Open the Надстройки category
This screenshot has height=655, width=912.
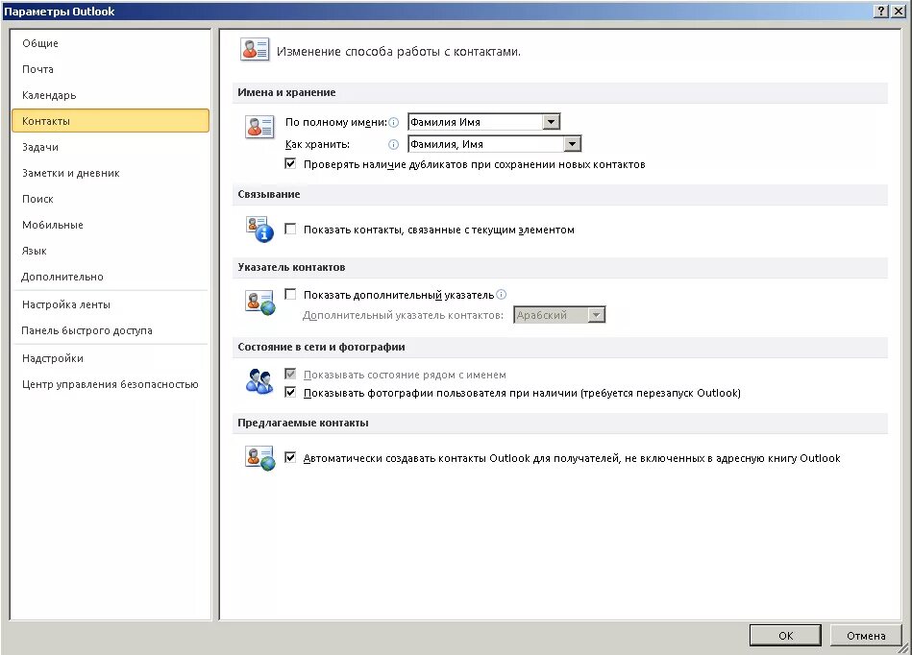pyautogui.click(x=111, y=358)
